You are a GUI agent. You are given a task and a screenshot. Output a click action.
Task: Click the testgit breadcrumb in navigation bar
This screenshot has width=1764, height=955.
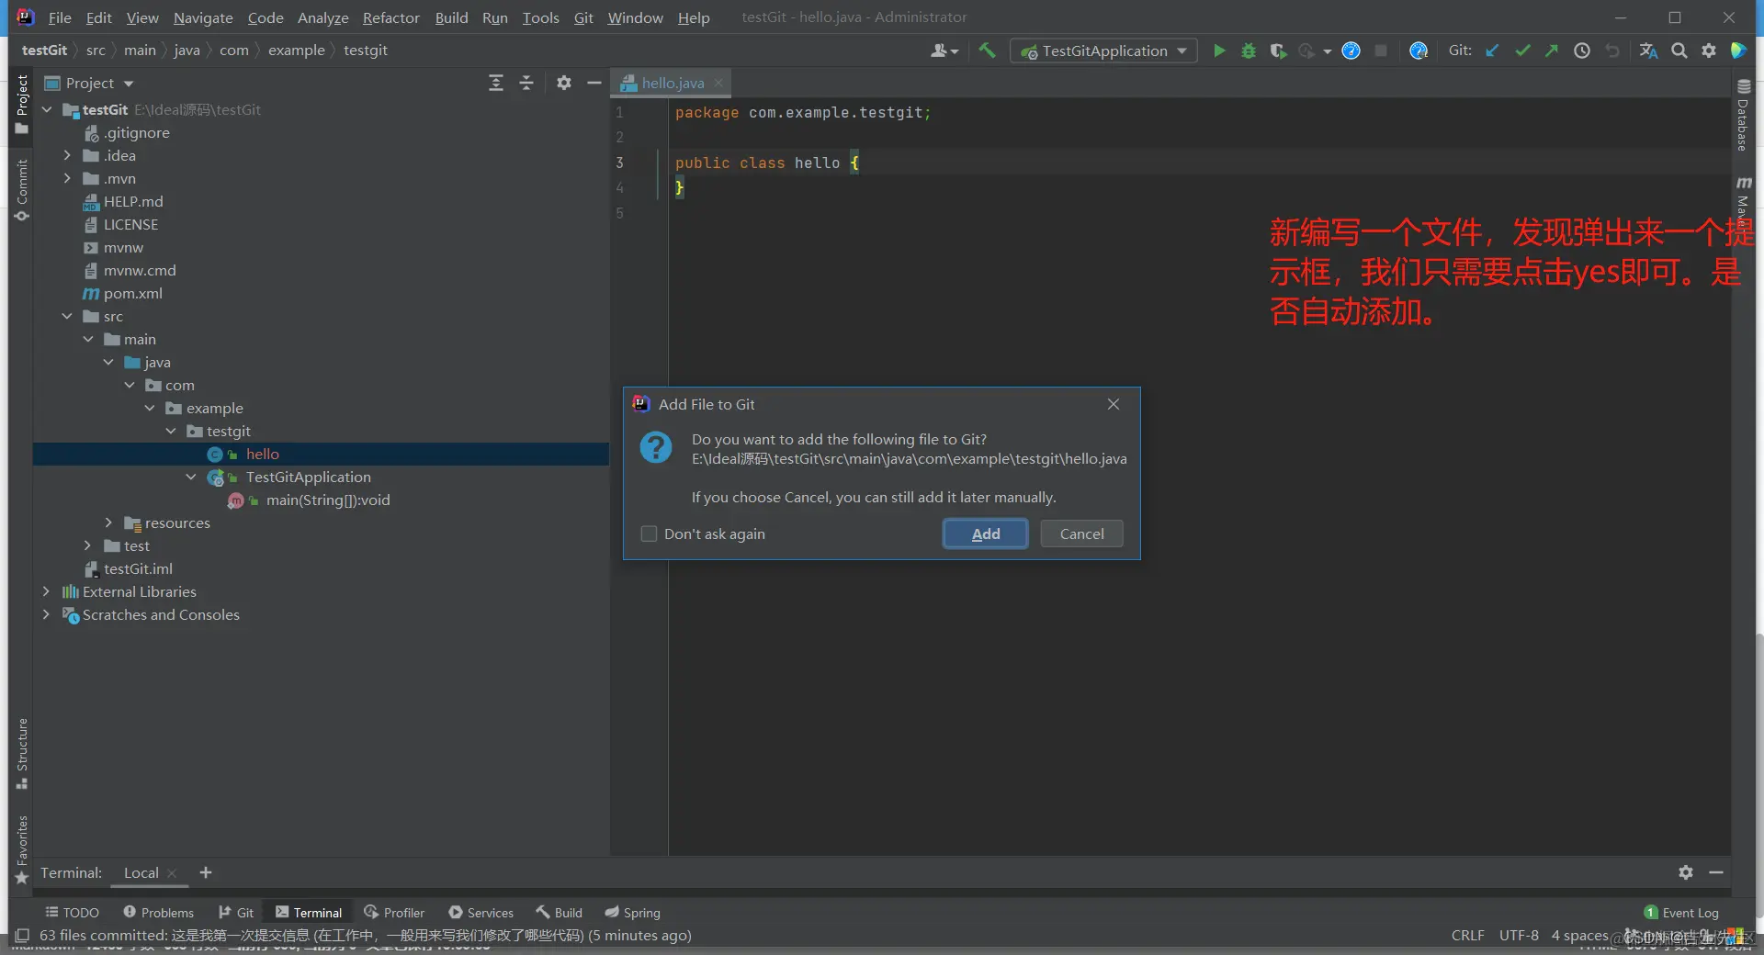click(366, 51)
